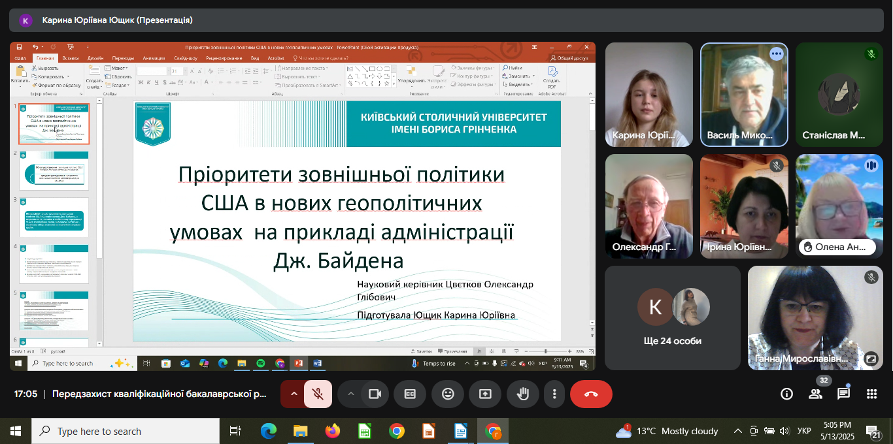Open meeting details info panel

click(786, 394)
